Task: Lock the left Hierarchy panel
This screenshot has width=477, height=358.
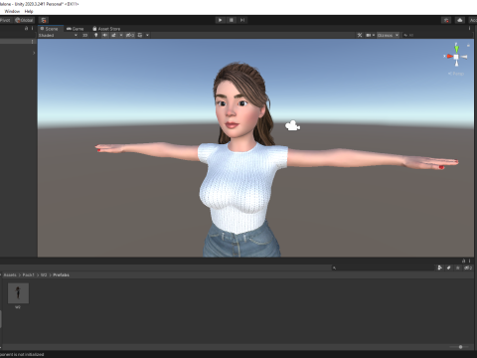Action: [27, 29]
